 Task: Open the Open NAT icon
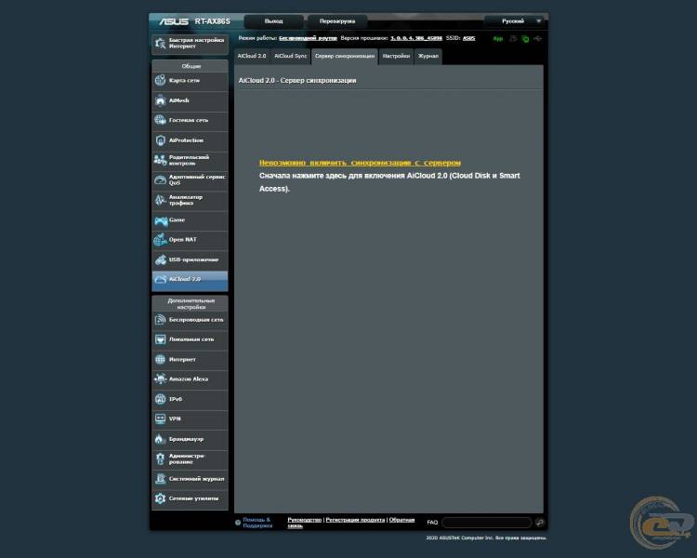point(160,240)
